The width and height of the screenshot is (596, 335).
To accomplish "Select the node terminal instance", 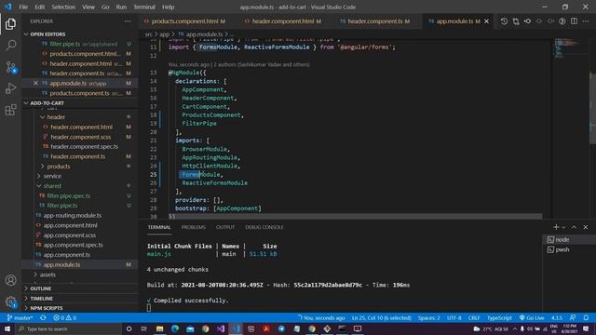I will pos(569,240).
